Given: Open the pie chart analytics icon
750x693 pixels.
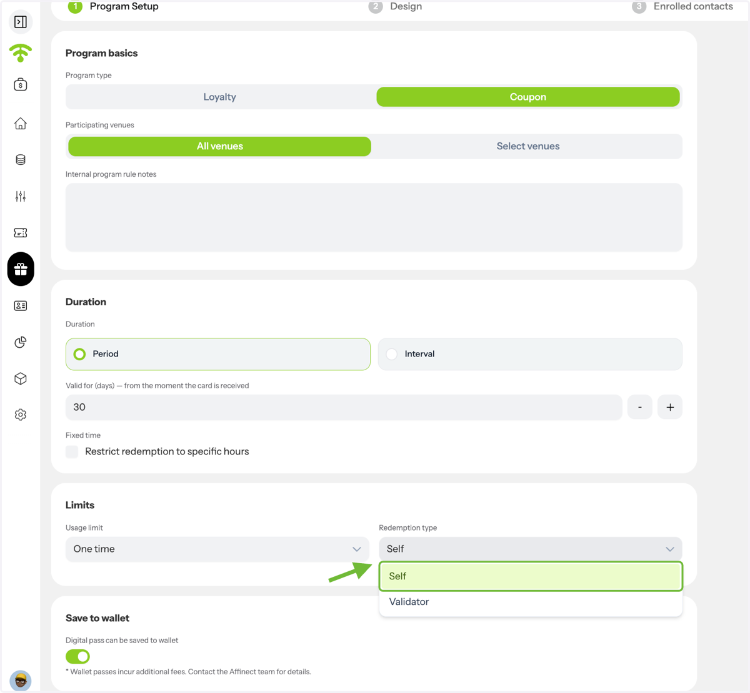Looking at the screenshot, I should coord(21,342).
